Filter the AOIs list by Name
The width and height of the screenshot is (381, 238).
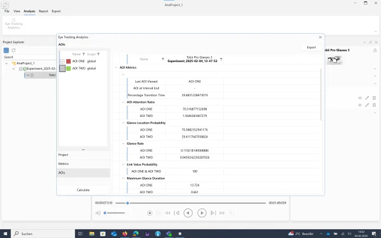point(84,54)
